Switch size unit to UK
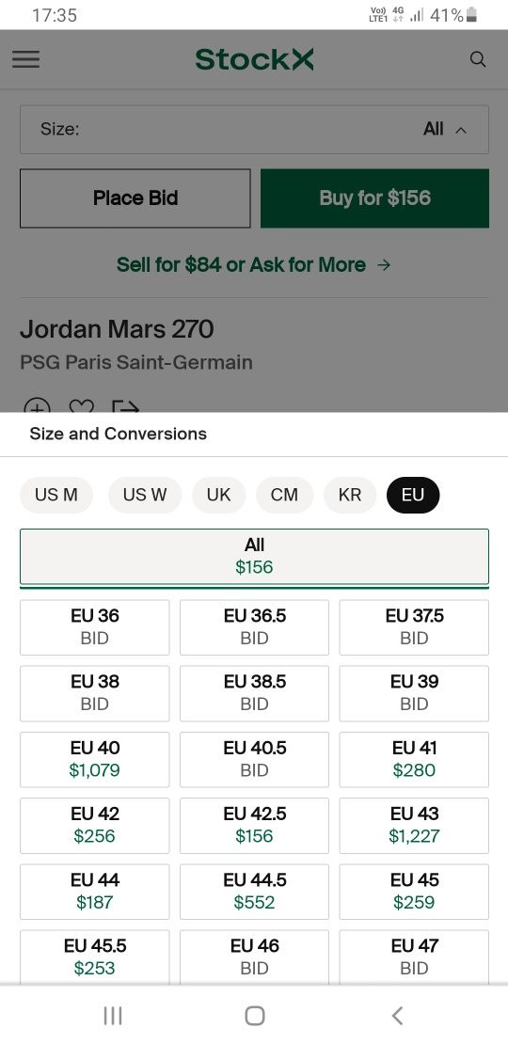This screenshot has width=508, height=1044. tap(218, 495)
